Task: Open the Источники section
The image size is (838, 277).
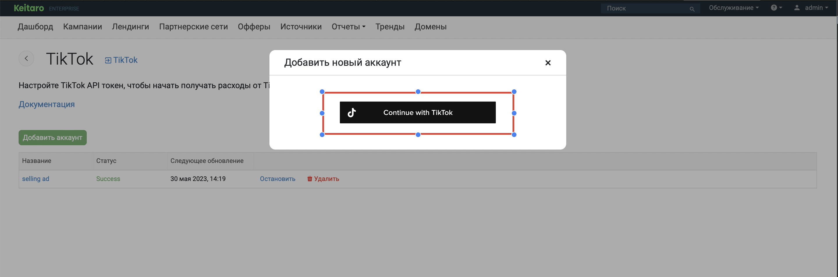Action: (x=301, y=27)
